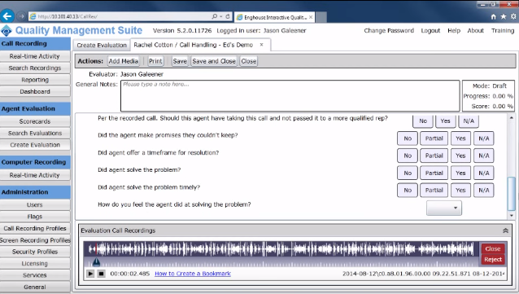Image resolution: width=519 pixels, height=294 pixels.
Task: Click the audio waveform to seek
Action: [281, 249]
